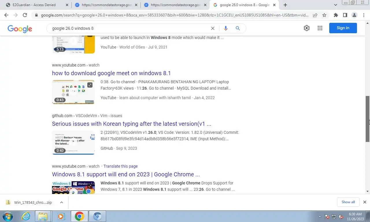Go back with the browser back arrow
Screen dimensions: 370x222
(6, 15)
